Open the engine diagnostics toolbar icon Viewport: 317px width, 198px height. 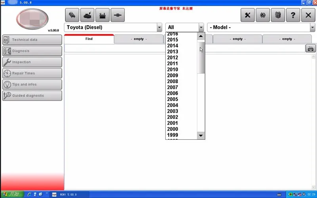pyautogui.click(x=87, y=15)
